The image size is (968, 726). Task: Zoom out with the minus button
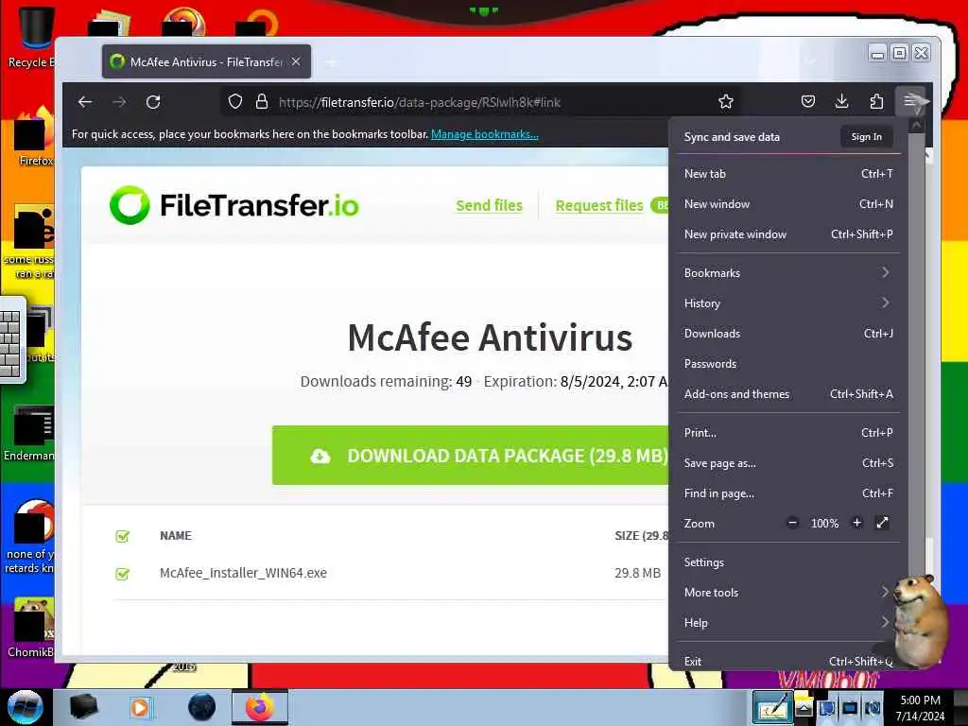click(x=793, y=524)
